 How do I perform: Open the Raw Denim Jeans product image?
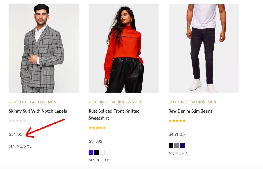pyautogui.click(x=204, y=48)
